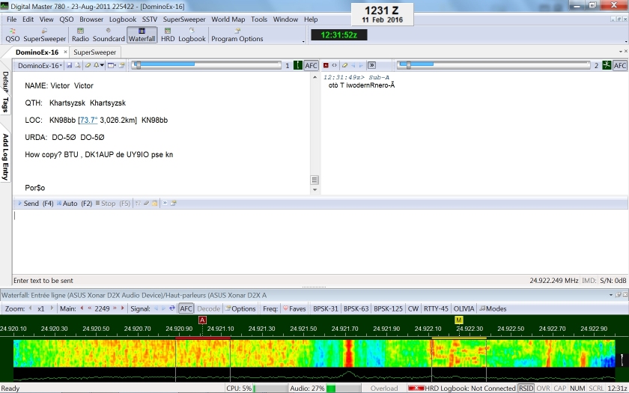Open the Modes dropdown in waterfall bar

pos(493,308)
